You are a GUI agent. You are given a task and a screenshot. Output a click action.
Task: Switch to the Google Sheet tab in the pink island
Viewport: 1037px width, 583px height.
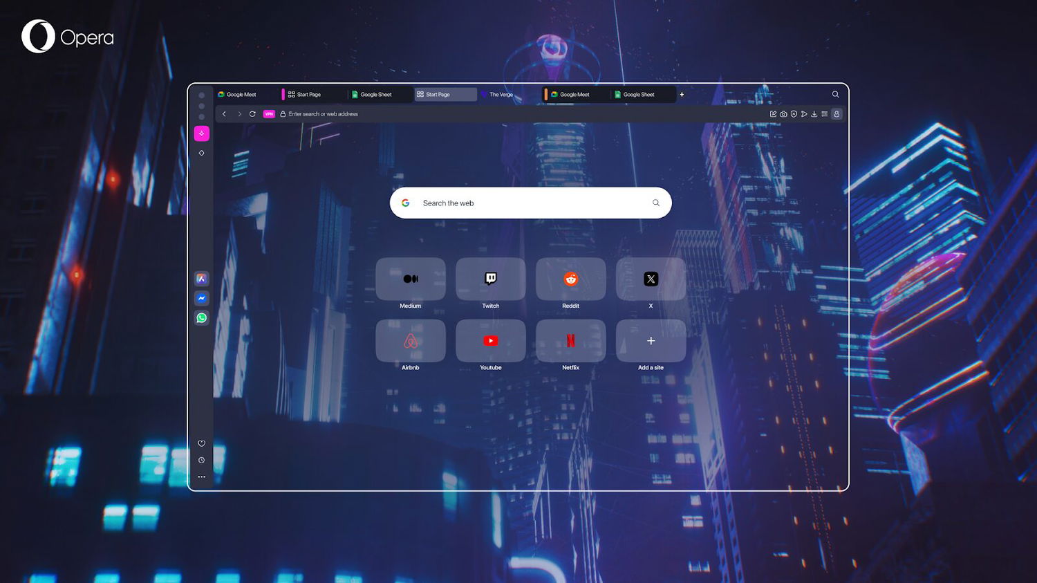pyautogui.click(x=379, y=95)
